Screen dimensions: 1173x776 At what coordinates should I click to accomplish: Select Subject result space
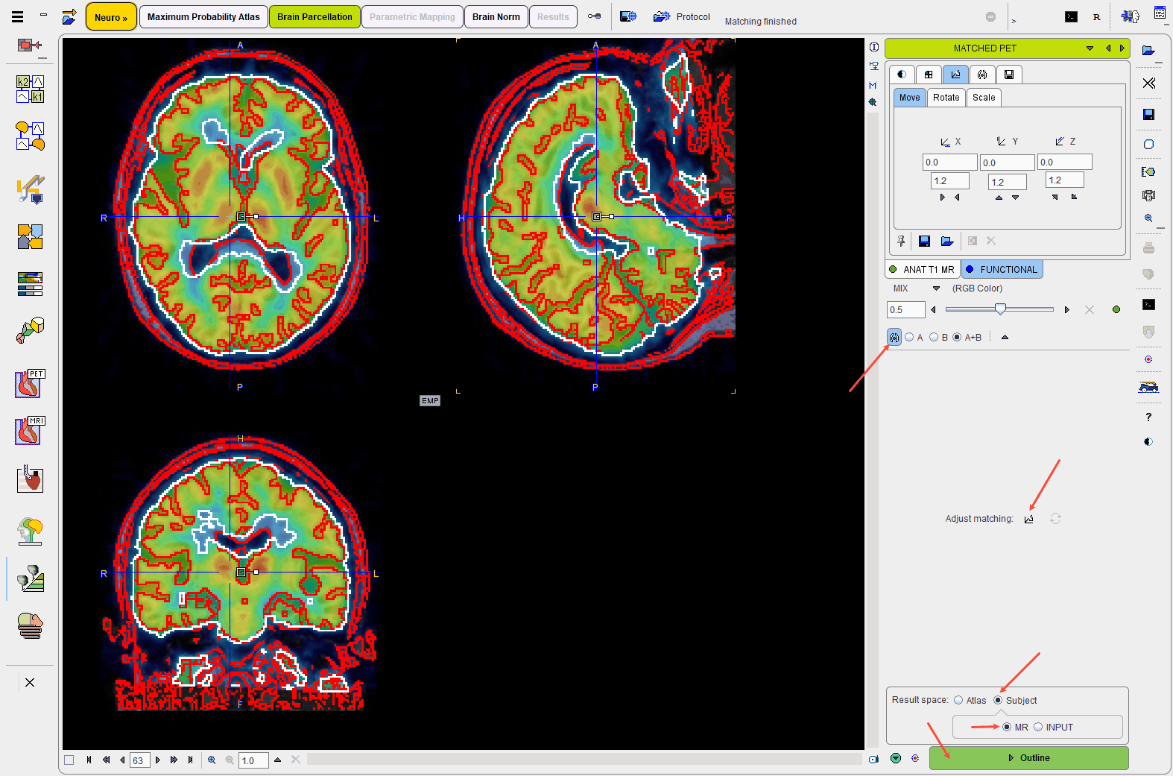[x=998, y=700]
